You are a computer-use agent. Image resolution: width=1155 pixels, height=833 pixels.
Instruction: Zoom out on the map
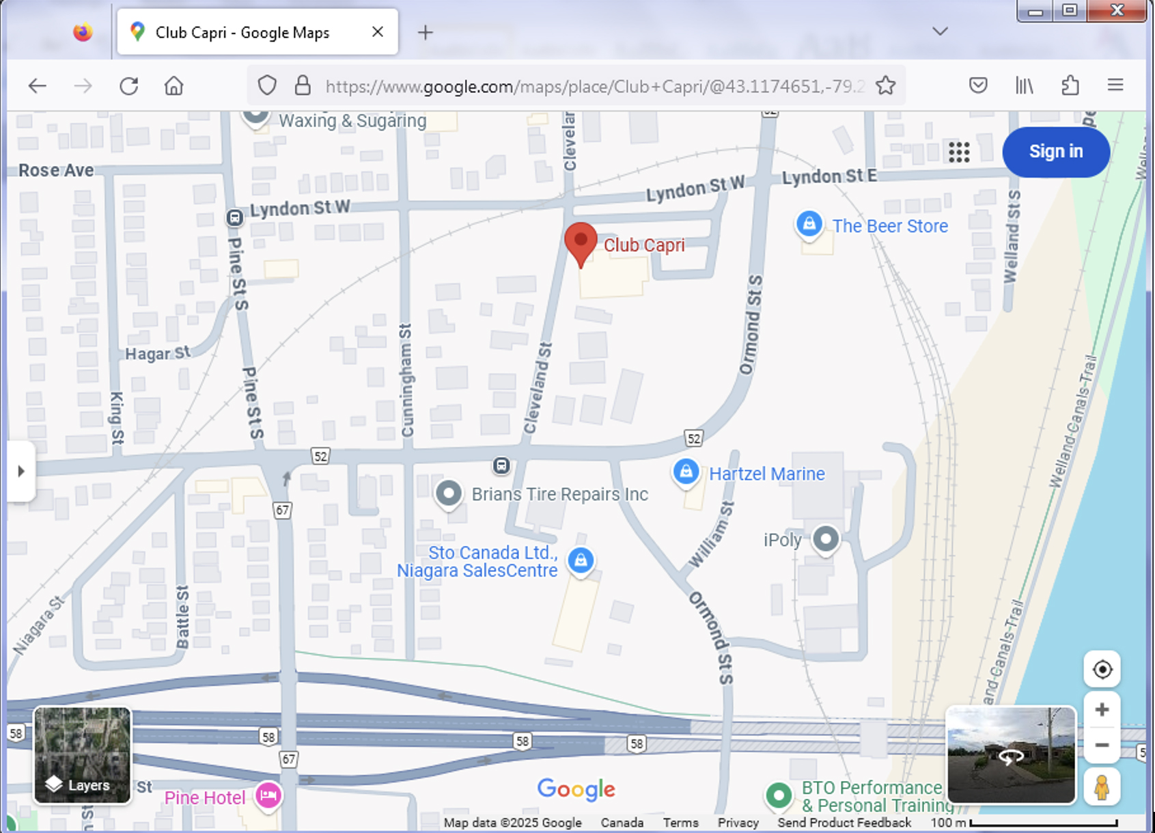pyautogui.click(x=1102, y=746)
